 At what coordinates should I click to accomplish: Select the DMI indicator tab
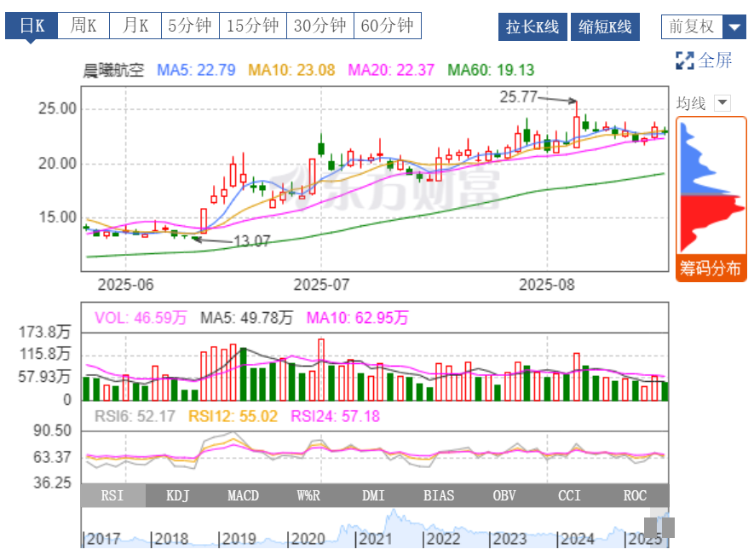pyautogui.click(x=374, y=495)
